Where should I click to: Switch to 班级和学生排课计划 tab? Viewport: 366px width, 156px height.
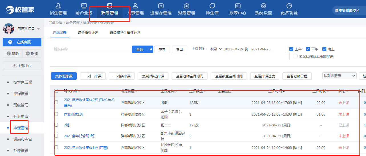(125, 33)
